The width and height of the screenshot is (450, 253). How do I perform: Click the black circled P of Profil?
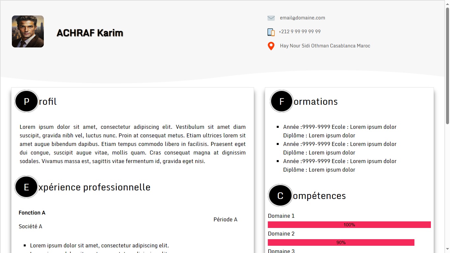coord(27,101)
